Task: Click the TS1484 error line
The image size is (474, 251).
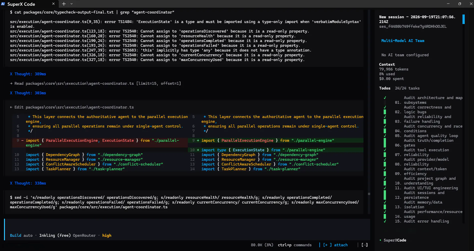Action: coord(185,24)
